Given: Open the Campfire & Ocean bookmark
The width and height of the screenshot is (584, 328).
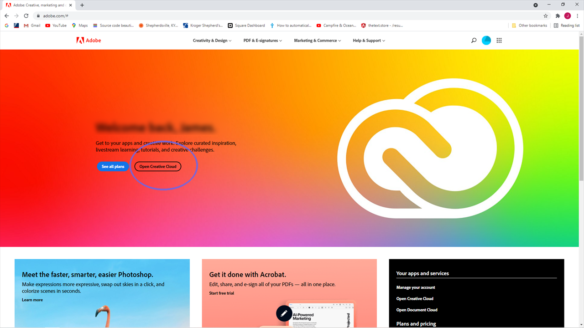Looking at the screenshot, I should click(336, 26).
